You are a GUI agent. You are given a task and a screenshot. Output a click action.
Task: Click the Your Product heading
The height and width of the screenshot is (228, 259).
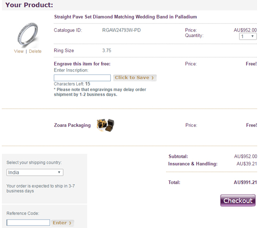[x=29, y=5]
